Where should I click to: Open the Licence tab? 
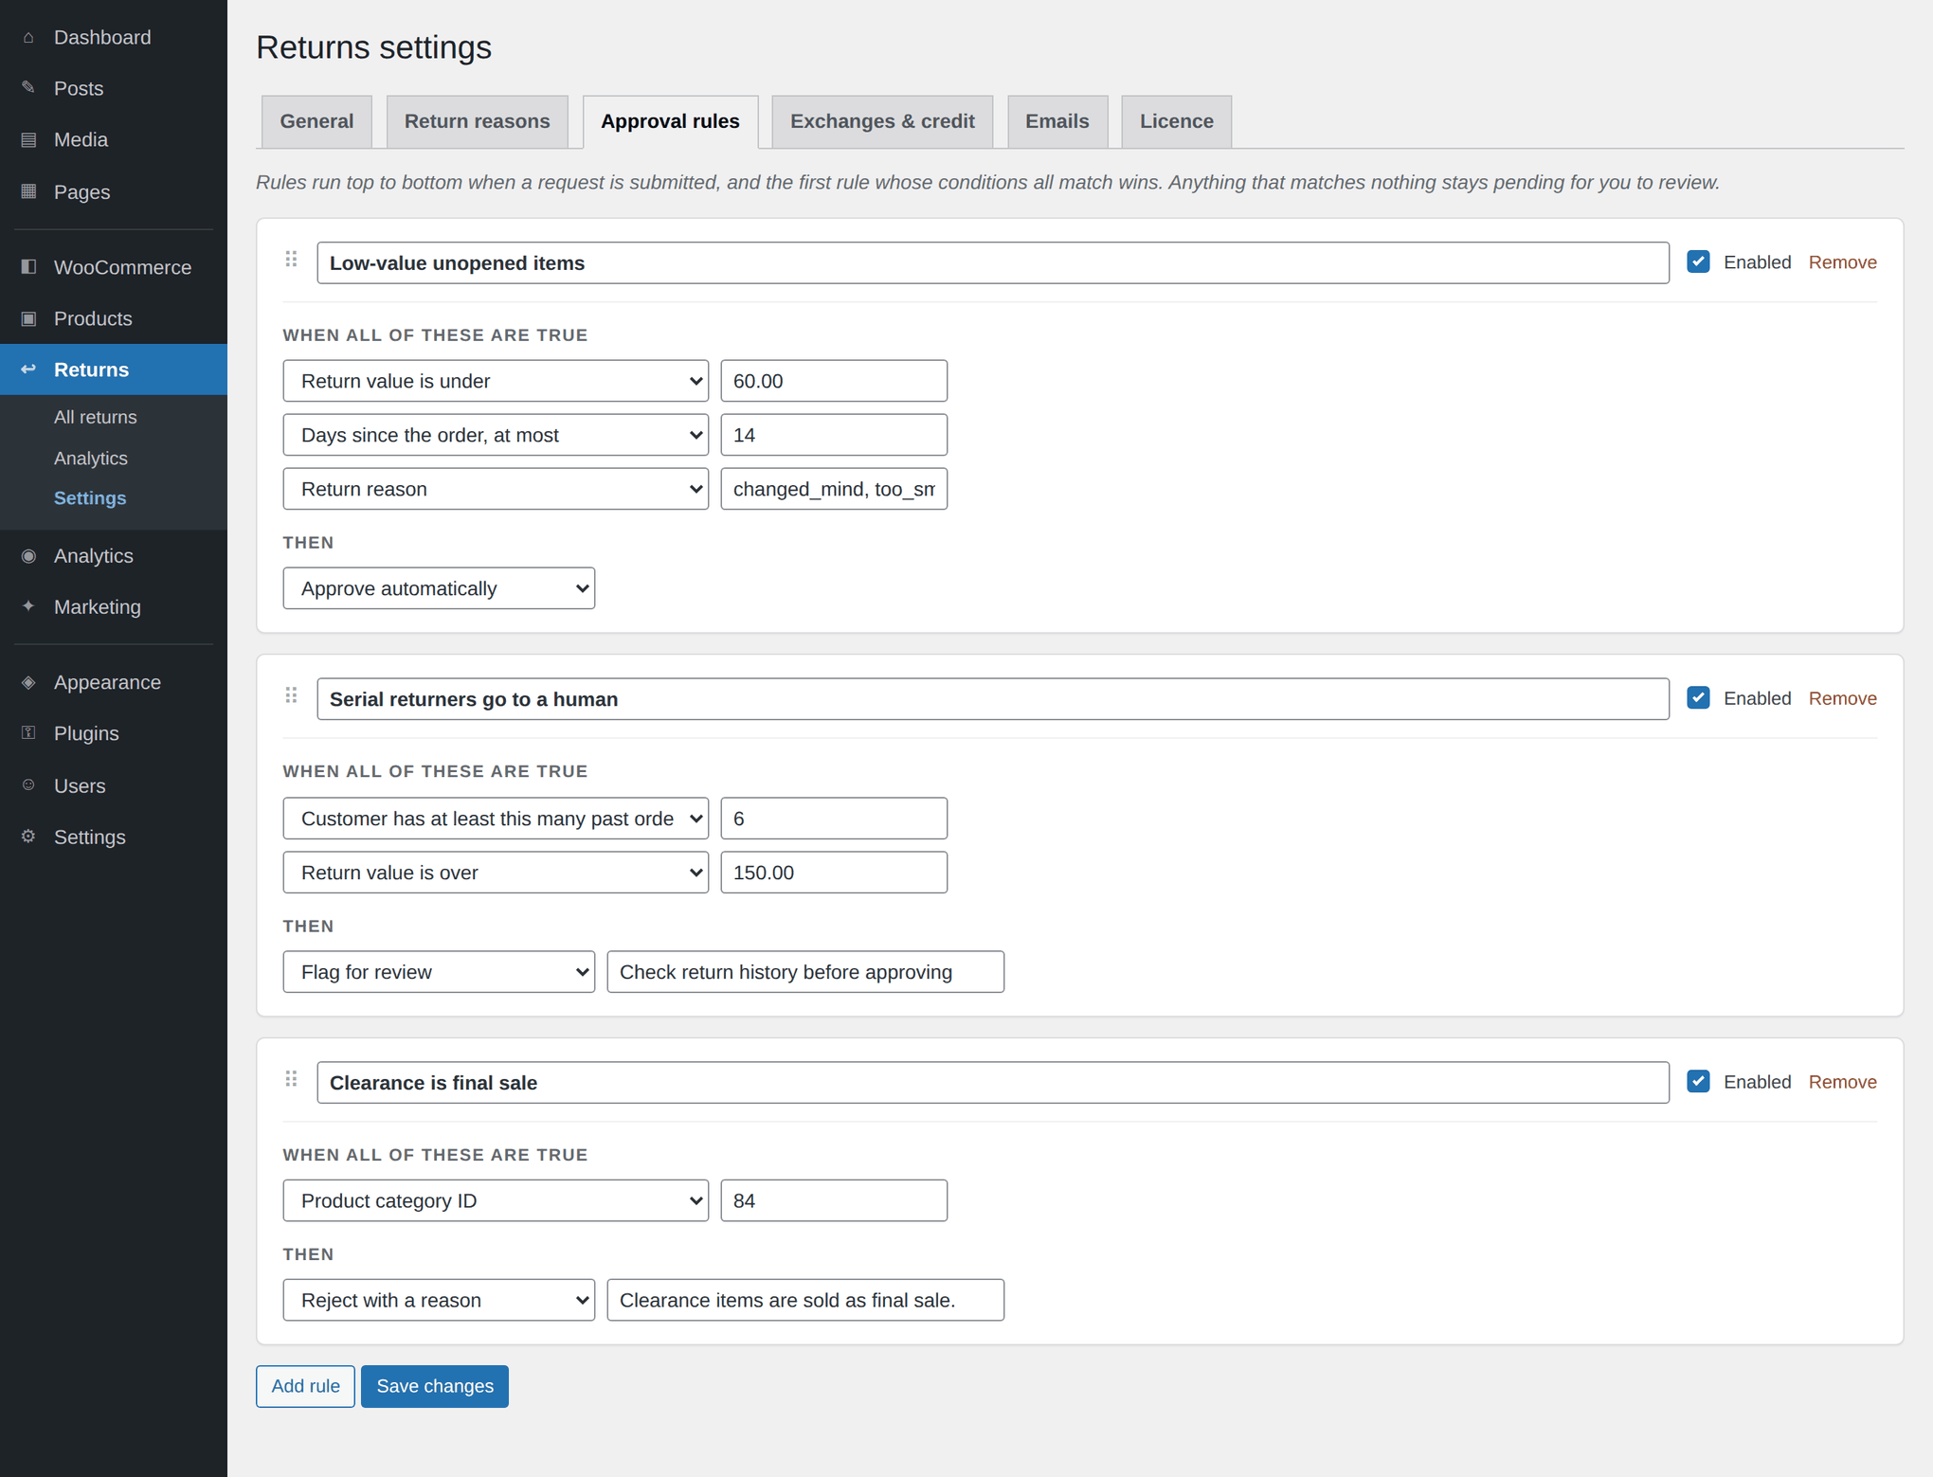1176,121
